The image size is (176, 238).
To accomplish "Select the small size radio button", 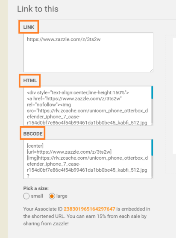I will [x=26, y=196].
